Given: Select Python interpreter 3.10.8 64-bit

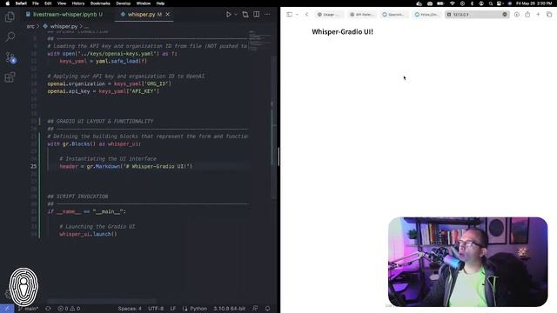Looking at the screenshot, I should [230, 309].
